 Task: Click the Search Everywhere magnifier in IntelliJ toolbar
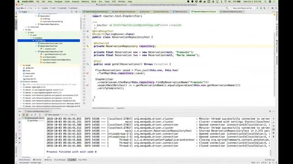coord(276,8)
